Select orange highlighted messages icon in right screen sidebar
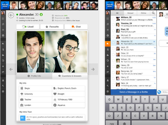168x125 pixels. pos(108,44)
